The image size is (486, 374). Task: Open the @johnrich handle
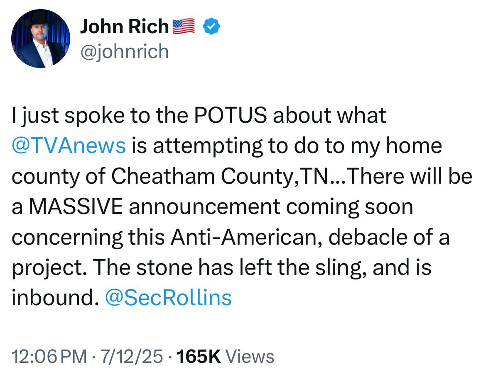click(125, 51)
